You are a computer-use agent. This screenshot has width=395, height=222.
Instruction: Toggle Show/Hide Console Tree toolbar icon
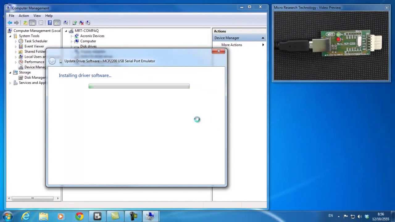coord(32,23)
